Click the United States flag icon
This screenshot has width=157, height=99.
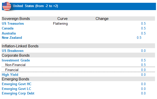(x=7, y=6)
